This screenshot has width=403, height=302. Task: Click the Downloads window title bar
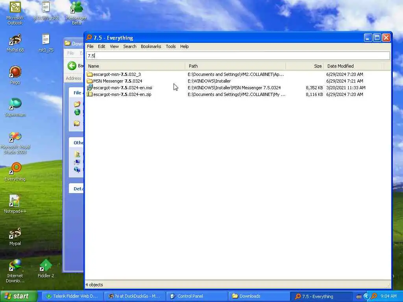pos(74,43)
